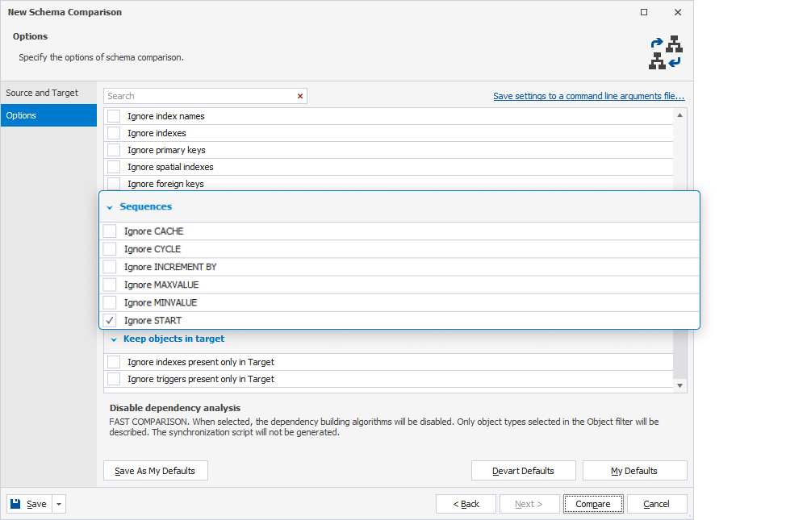Click Keep objects in target header text
Screen dimensions: 807x520
174,339
